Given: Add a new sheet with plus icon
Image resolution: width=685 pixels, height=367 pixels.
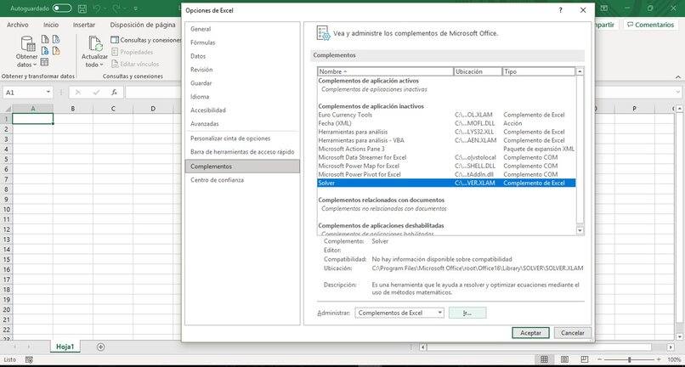Looking at the screenshot, I should pyautogui.click(x=101, y=347).
